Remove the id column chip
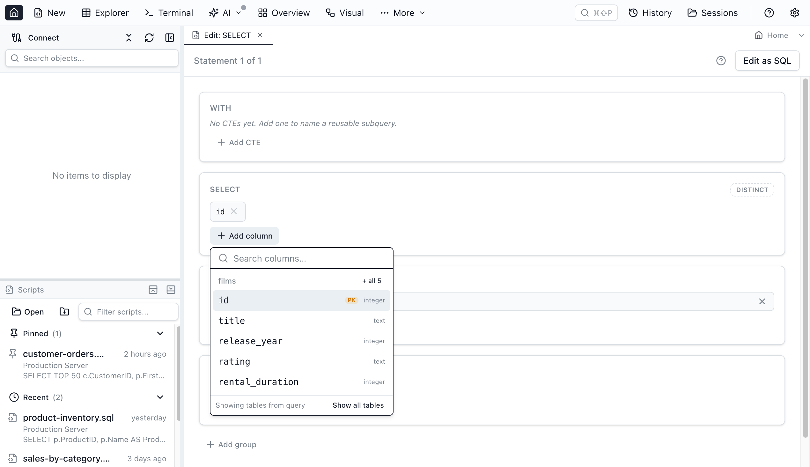Viewport: 810px width, 467px height. pyautogui.click(x=234, y=211)
